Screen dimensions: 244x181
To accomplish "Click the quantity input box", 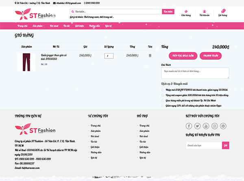I will 109,56.
